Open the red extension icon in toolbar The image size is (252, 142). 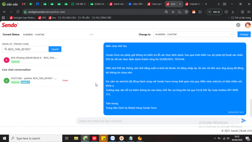(194, 12)
